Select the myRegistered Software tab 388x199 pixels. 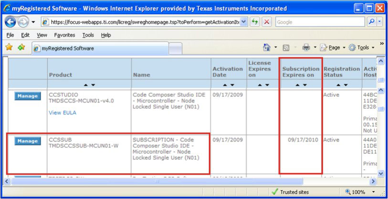[x=99, y=48]
